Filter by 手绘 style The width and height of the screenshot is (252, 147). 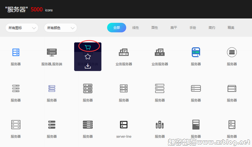tap(193, 28)
